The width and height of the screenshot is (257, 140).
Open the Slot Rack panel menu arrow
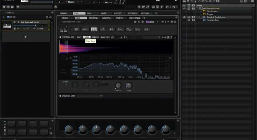pos(52,13)
